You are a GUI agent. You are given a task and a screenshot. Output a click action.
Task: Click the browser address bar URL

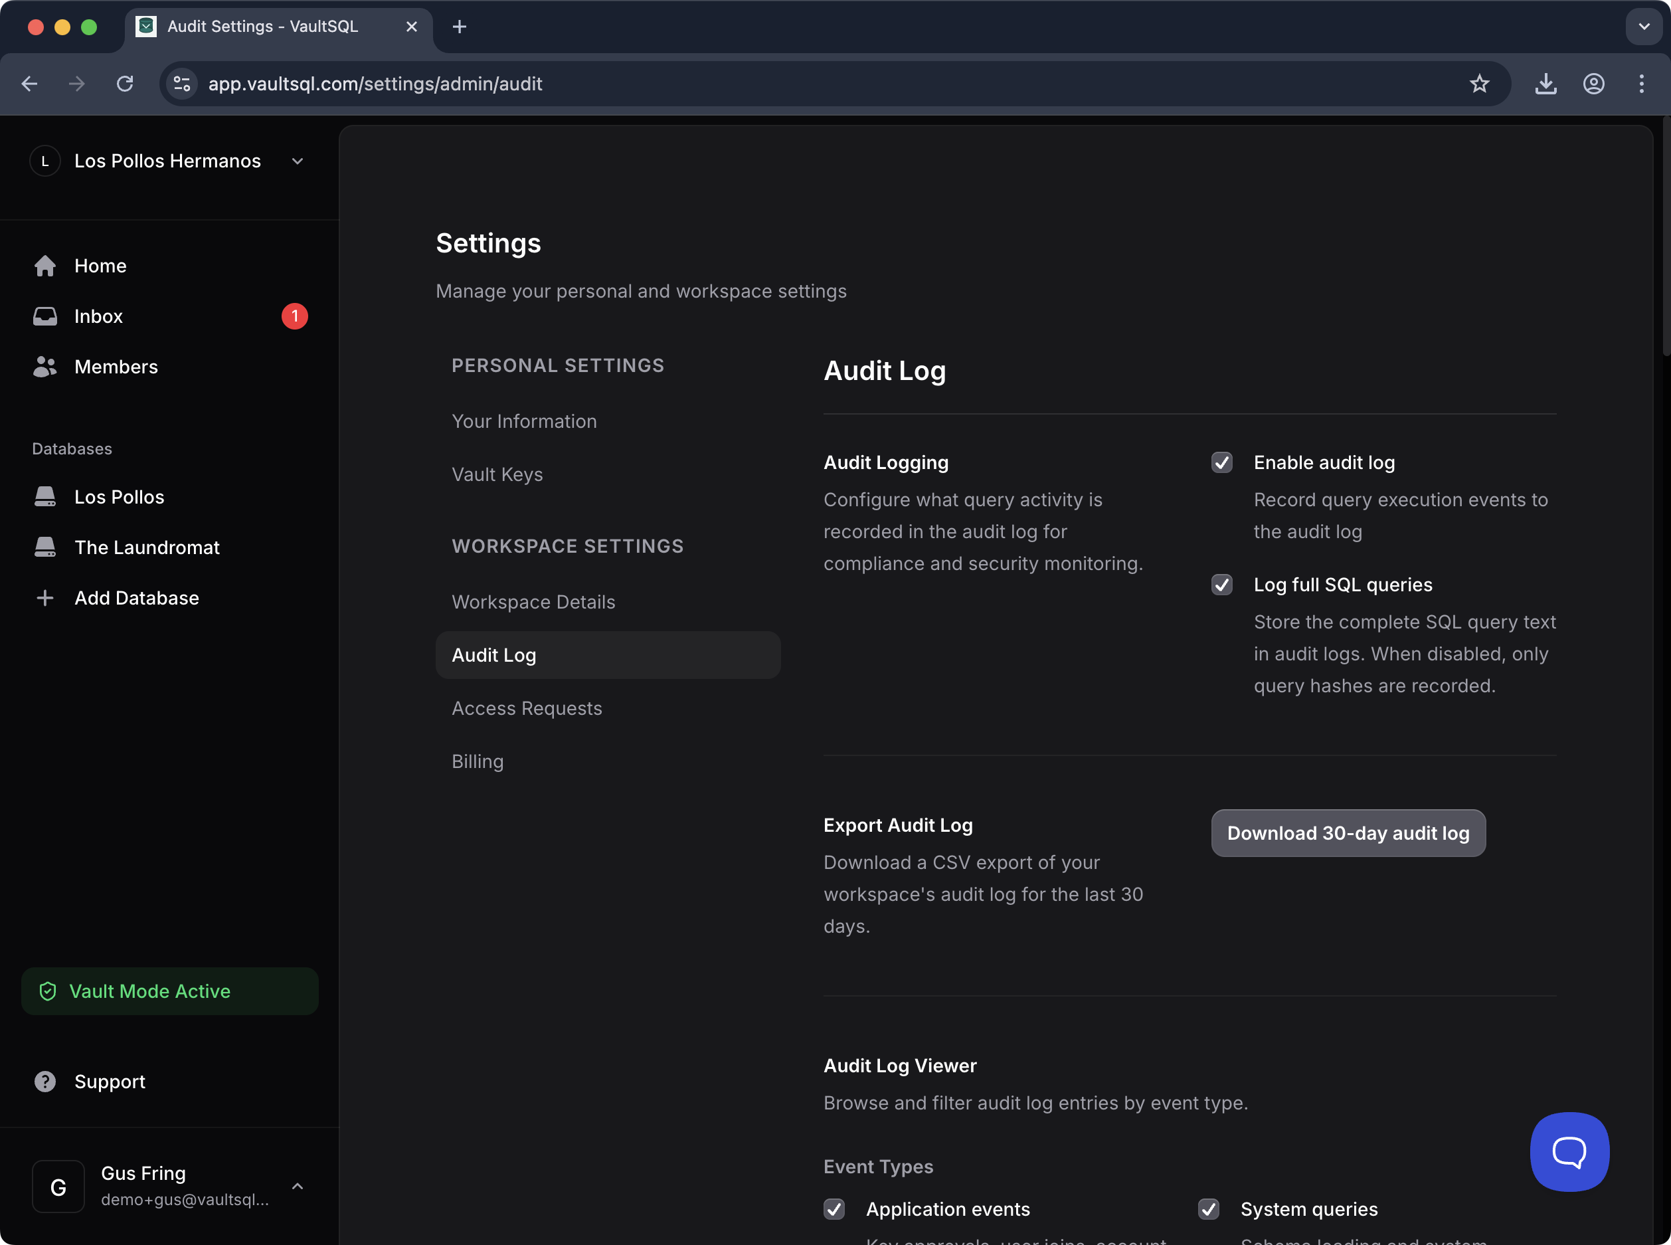[375, 84]
